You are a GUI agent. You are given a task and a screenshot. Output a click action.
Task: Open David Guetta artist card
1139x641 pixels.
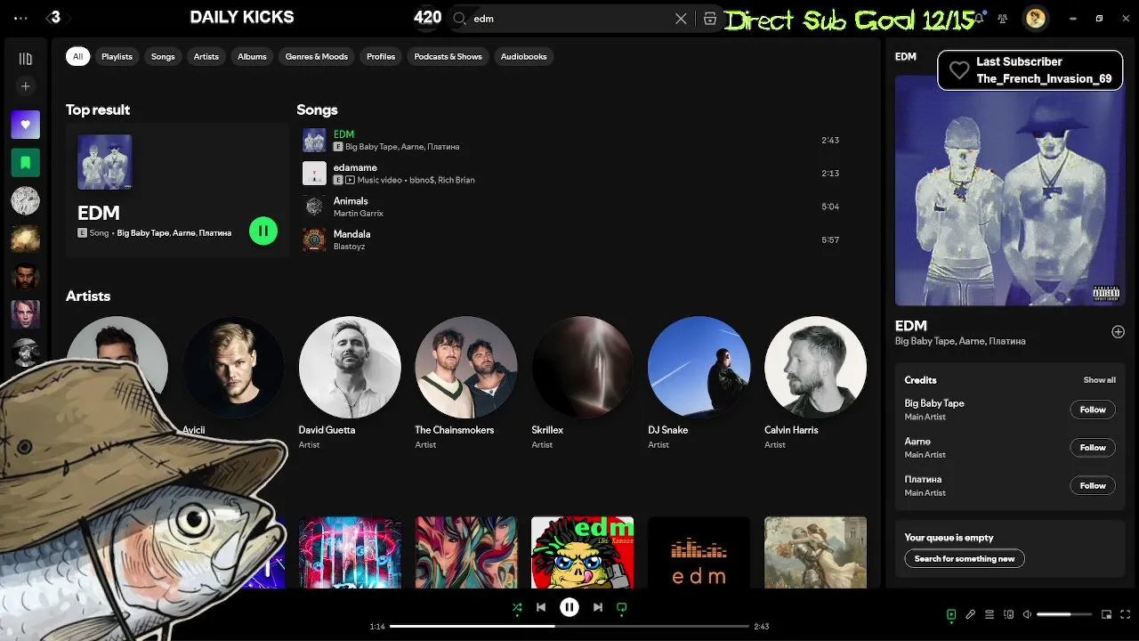(x=350, y=383)
